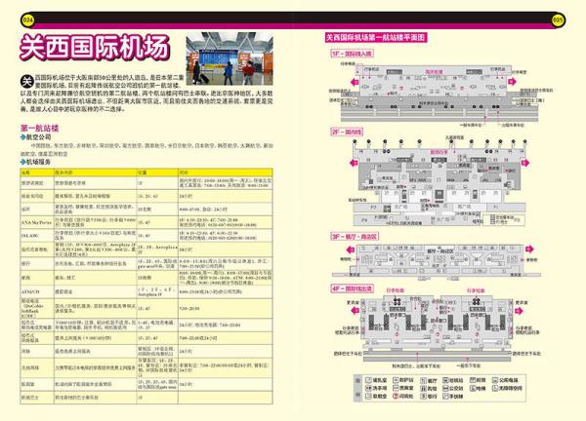Click the yellow page number 024 badge
The height and width of the screenshot is (421, 586).
[28, 20]
